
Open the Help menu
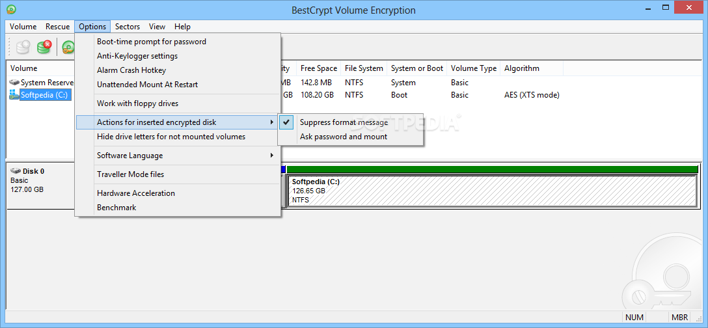(x=182, y=27)
